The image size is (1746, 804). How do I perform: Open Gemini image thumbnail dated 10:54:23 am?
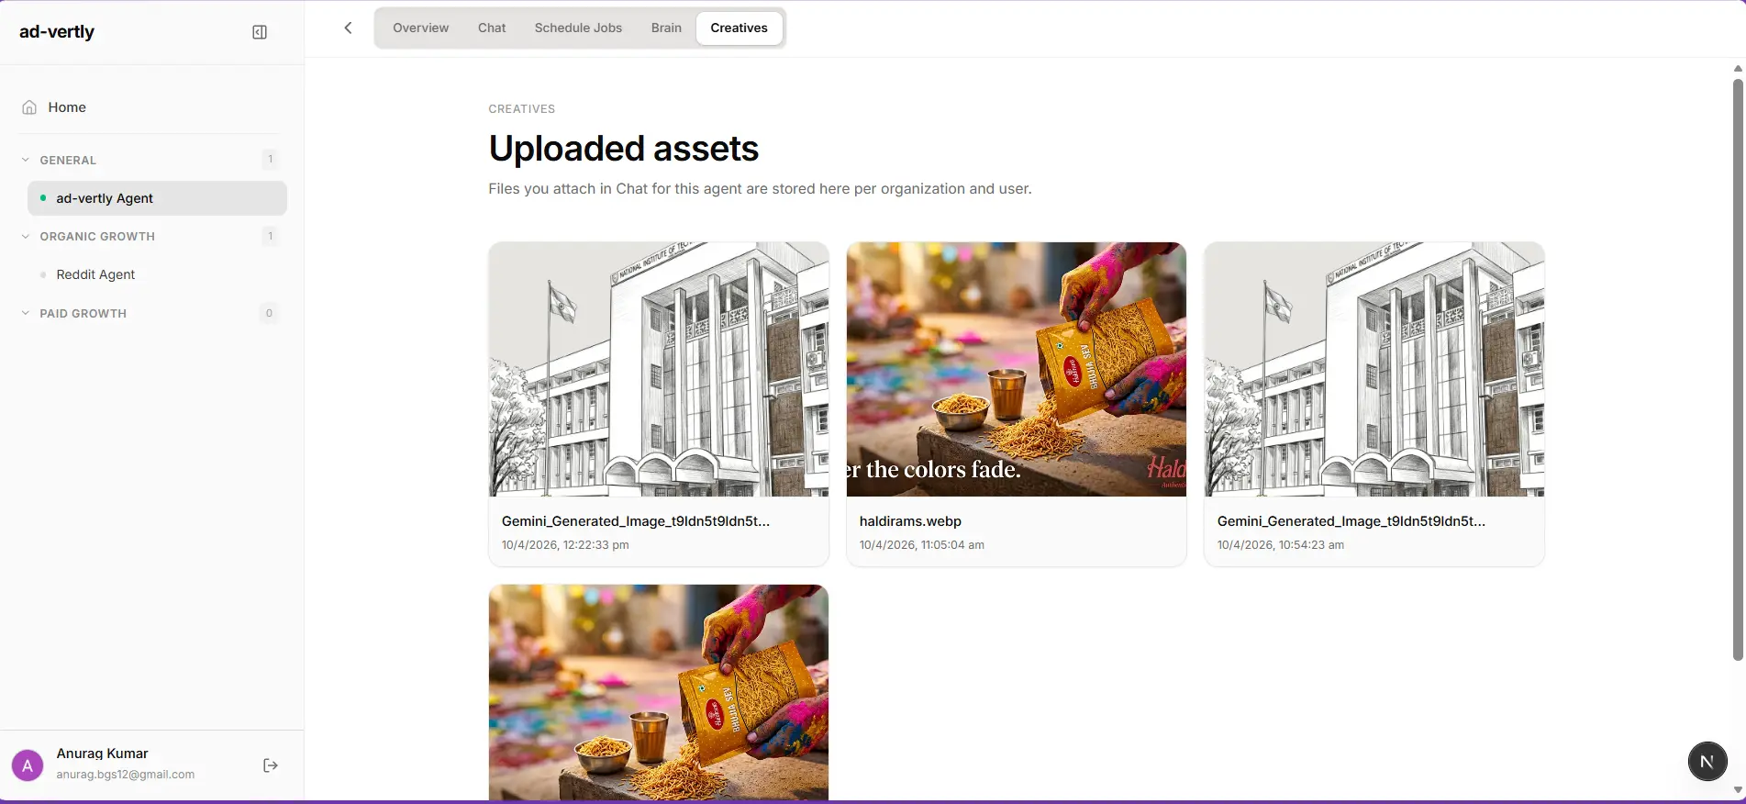(1374, 369)
